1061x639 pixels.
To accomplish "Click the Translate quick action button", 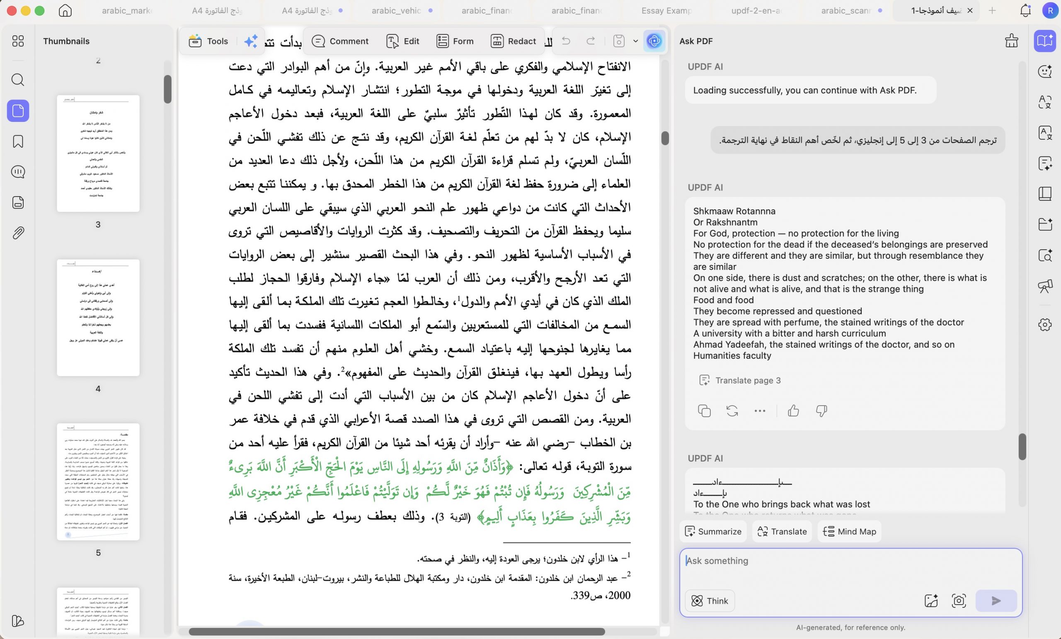I will [782, 531].
